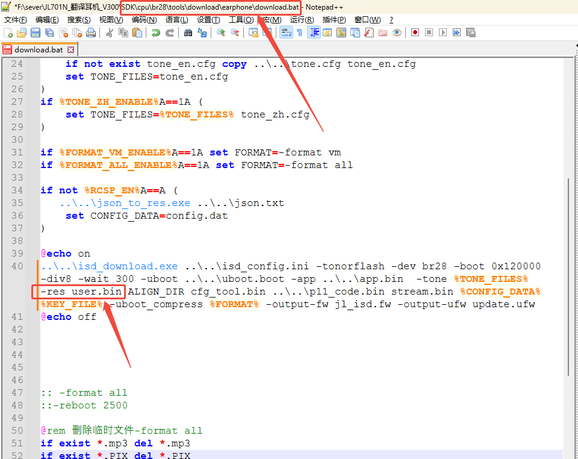The image size is (578, 459).
Task: Open the Folder as Workspace icon
Action: coord(383,33)
